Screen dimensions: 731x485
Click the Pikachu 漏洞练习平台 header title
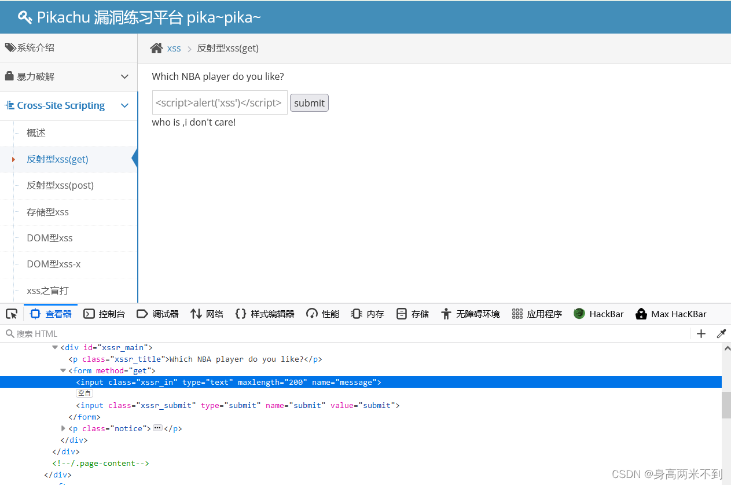(149, 17)
